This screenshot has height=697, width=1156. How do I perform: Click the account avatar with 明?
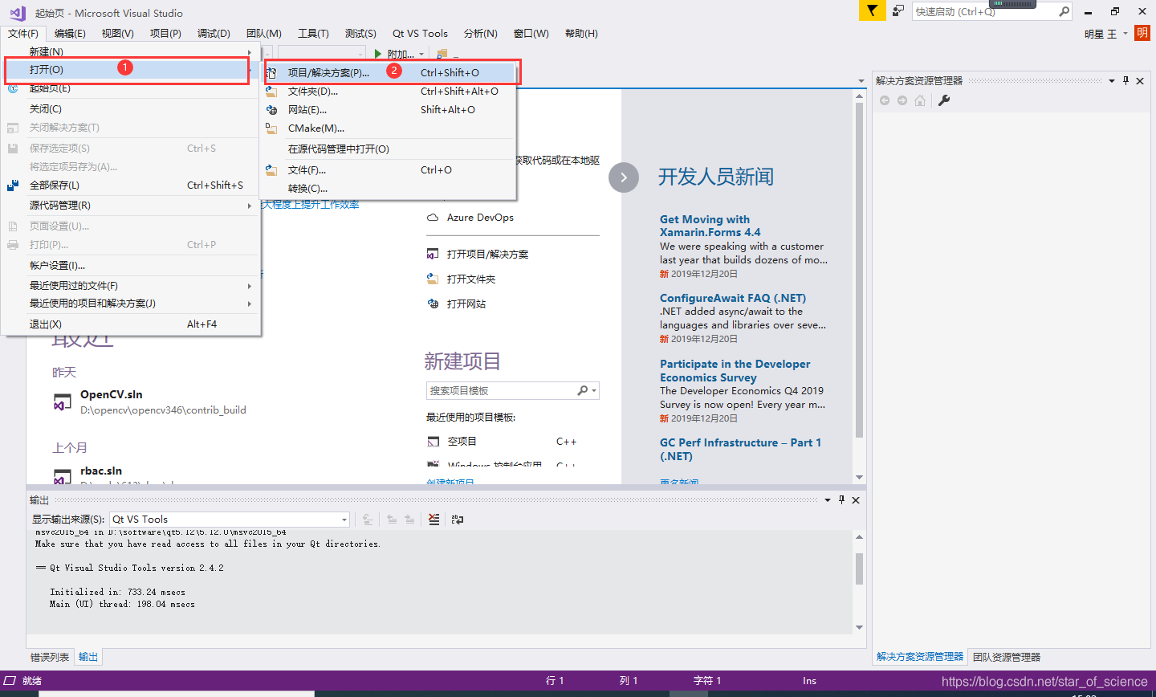click(x=1142, y=33)
